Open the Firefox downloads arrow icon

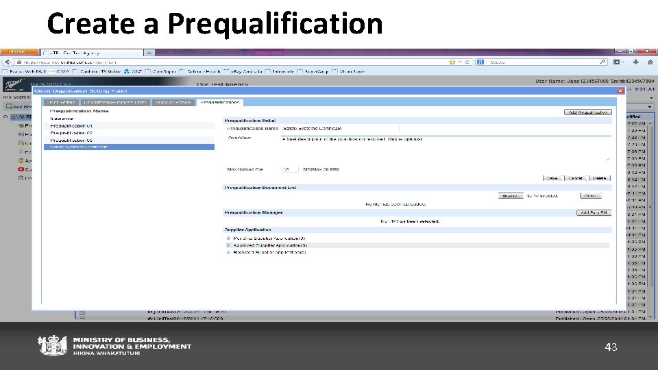tap(636, 62)
